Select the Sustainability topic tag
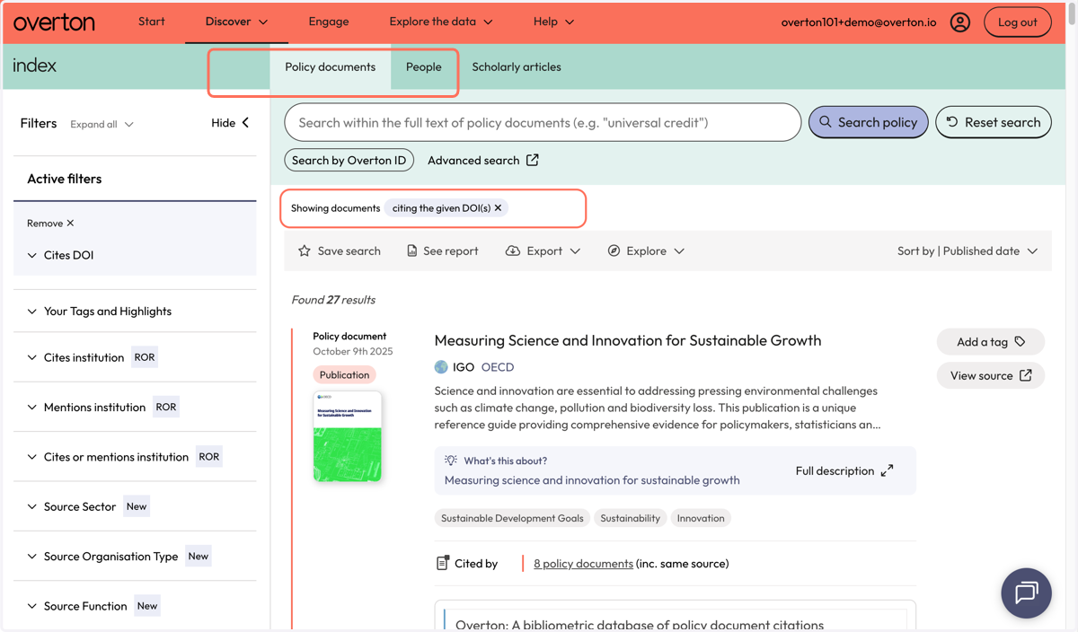 click(x=630, y=518)
